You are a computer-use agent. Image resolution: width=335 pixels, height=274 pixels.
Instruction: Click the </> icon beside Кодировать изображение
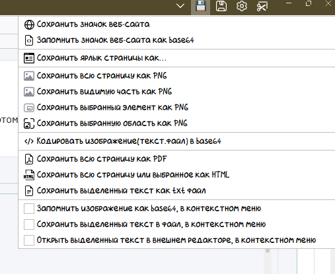29,141
